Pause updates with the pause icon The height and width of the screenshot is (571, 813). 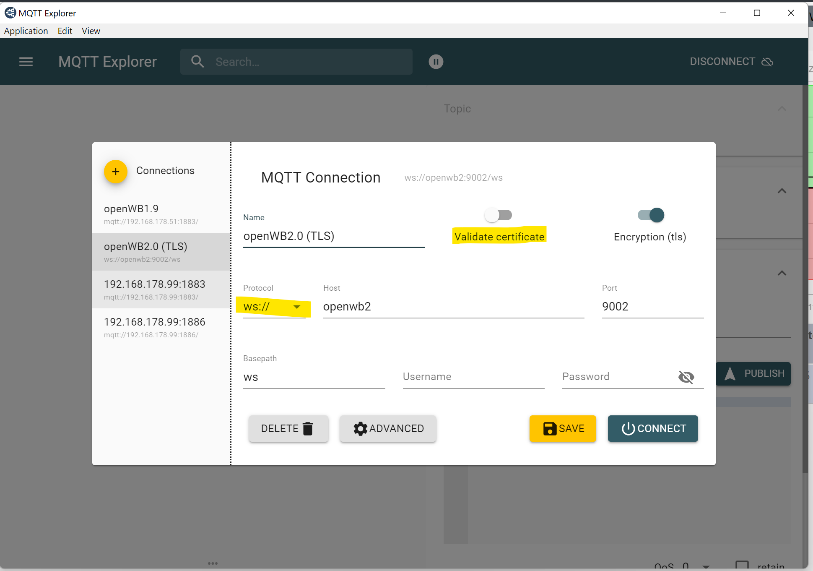point(436,62)
